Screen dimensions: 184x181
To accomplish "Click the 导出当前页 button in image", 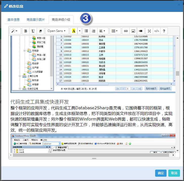I will coord(151,89).
